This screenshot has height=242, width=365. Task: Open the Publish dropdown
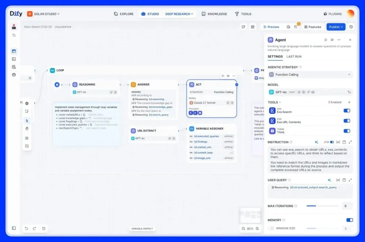coord(336,27)
